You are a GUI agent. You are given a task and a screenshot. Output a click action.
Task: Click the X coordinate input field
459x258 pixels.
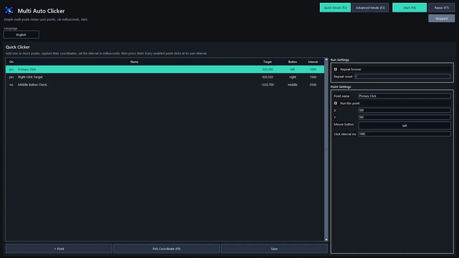(x=404, y=110)
